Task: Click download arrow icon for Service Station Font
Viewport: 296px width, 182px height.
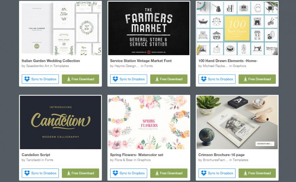Action: [x=157, y=79]
